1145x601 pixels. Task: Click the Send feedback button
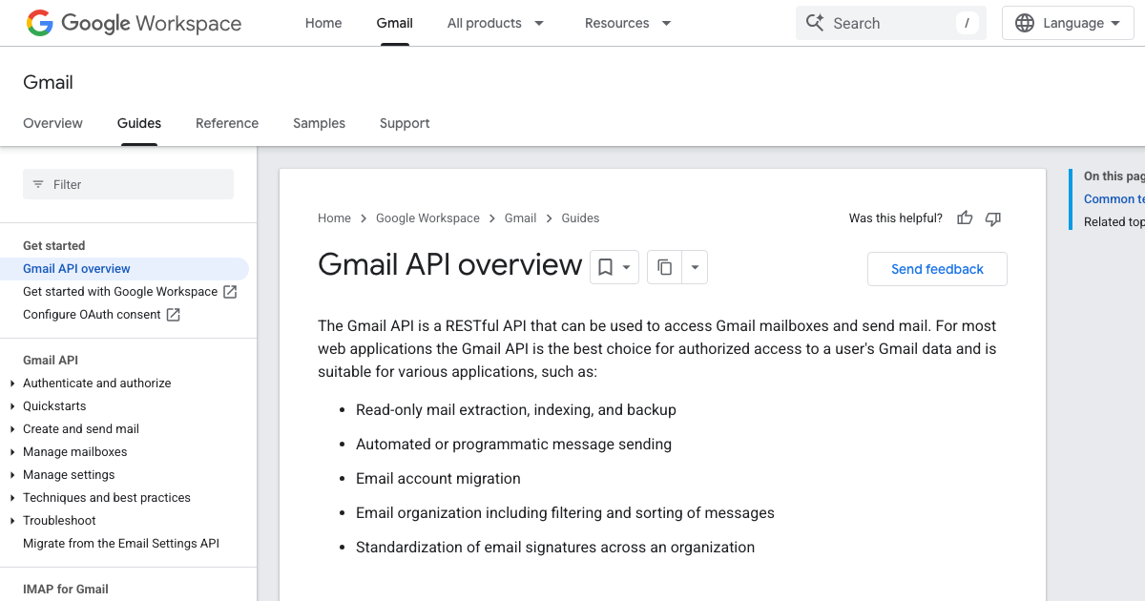[936, 269]
